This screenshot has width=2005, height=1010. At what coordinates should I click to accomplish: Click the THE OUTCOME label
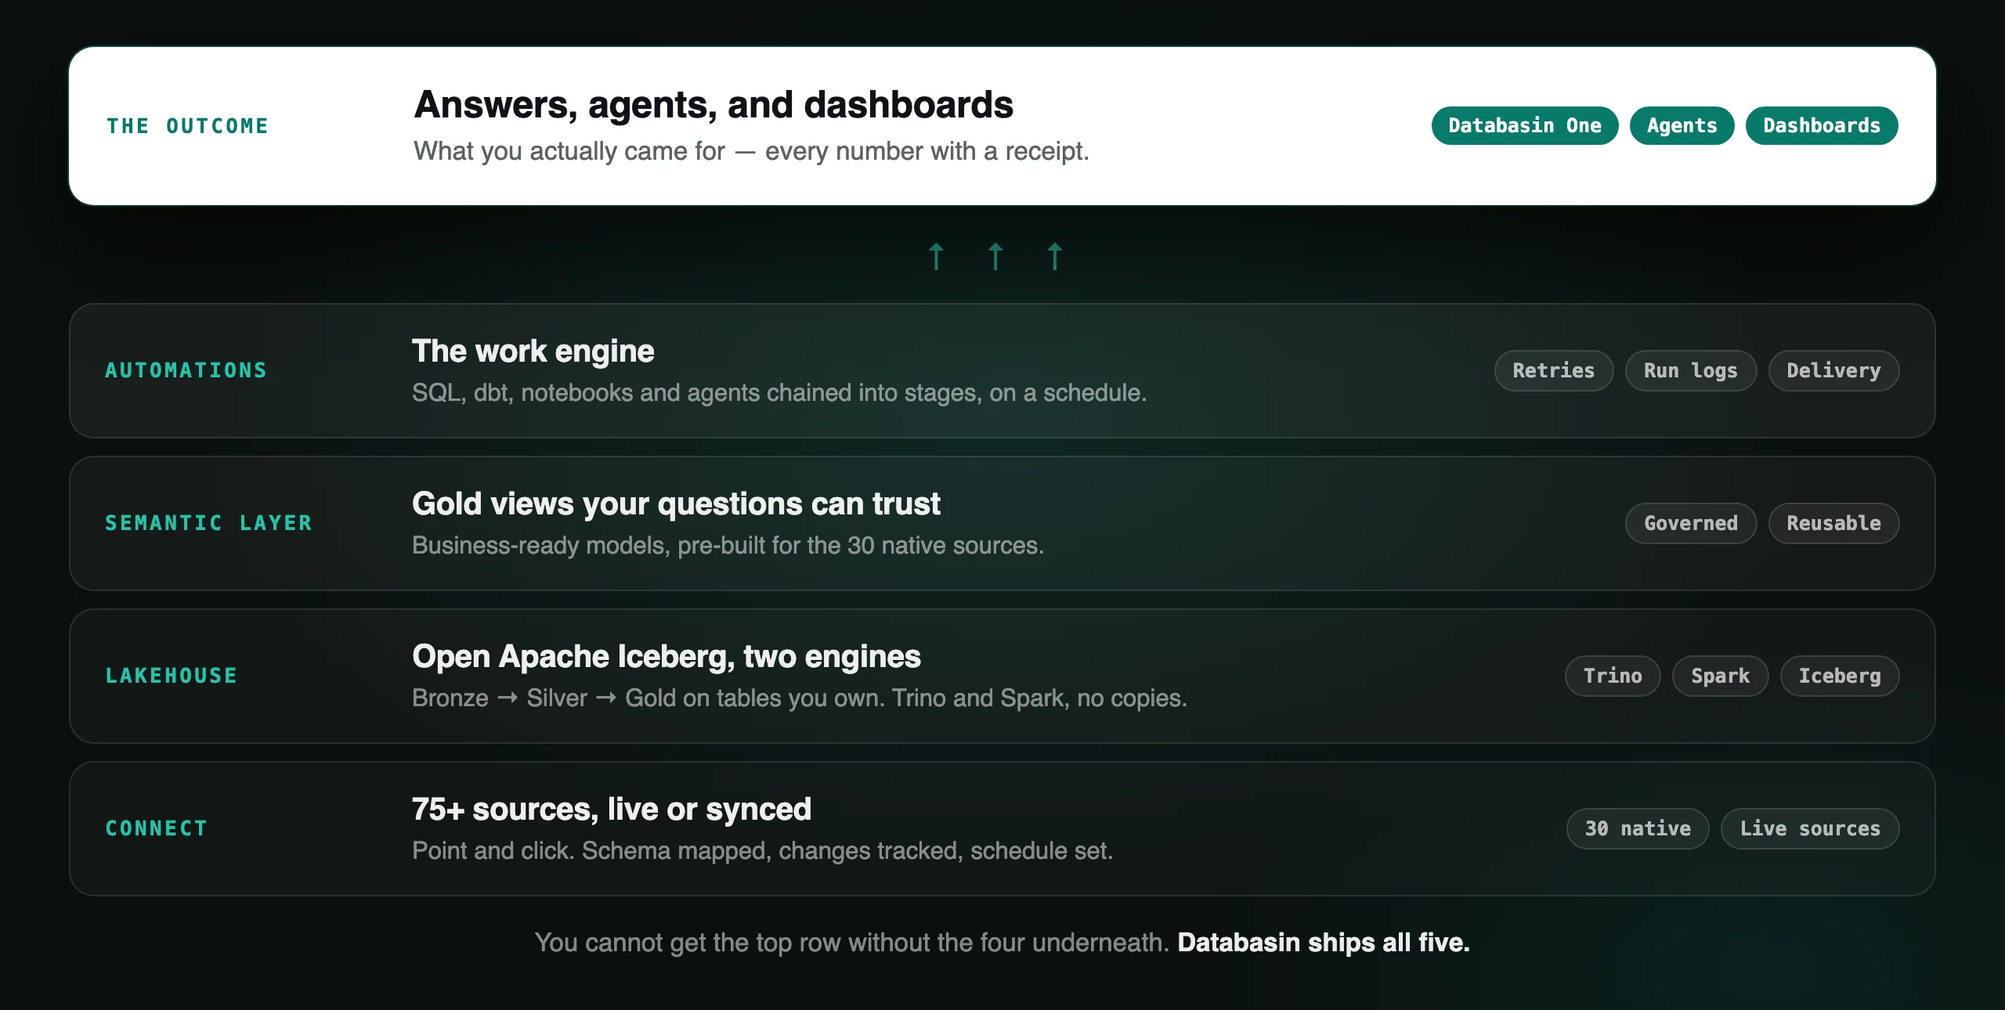click(x=187, y=126)
